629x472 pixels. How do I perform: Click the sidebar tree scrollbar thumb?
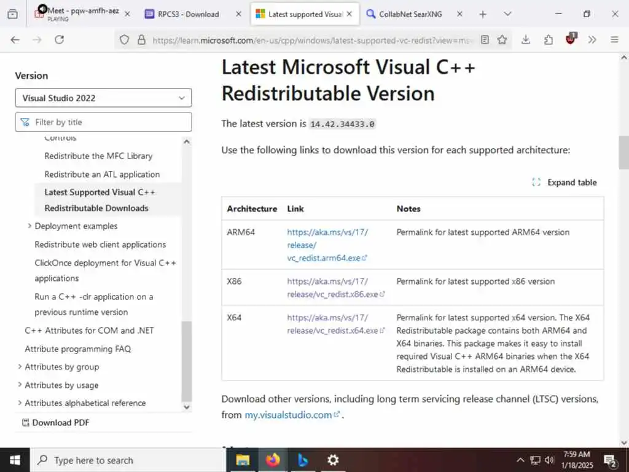tap(187, 361)
